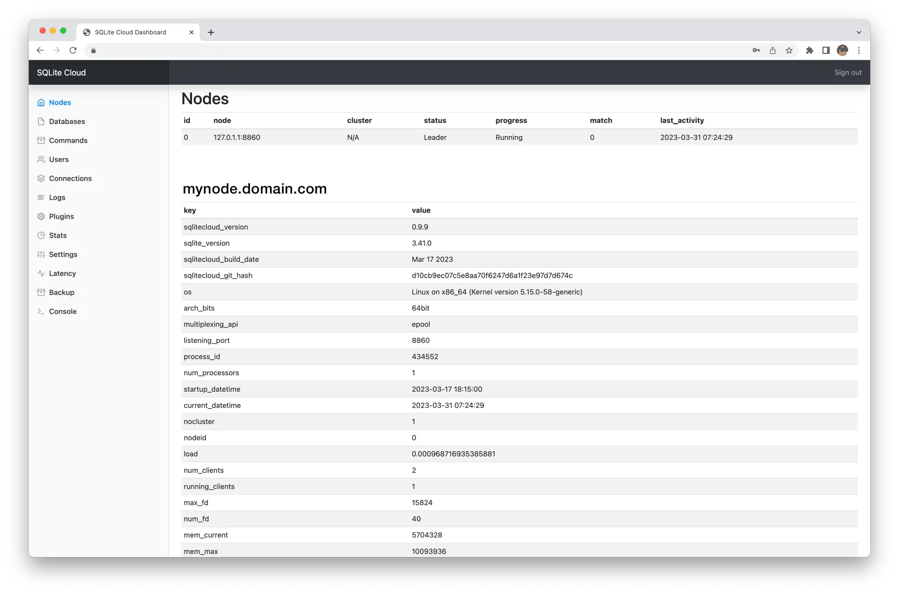This screenshot has width=899, height=595.
Task: Open the Stats section via its clock icon
Action: (x=42, y=235)
